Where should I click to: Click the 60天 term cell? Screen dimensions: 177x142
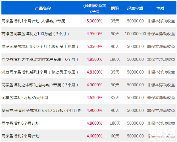[115, 136]
